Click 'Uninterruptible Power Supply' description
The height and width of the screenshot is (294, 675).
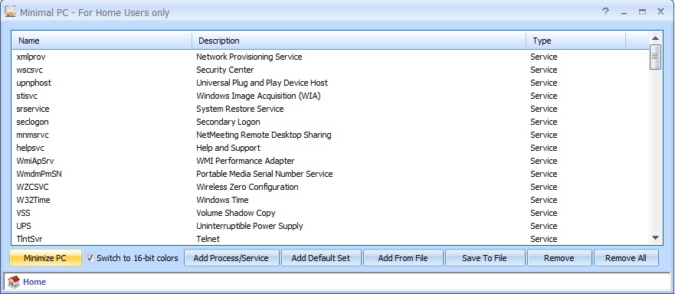point(250,226)
